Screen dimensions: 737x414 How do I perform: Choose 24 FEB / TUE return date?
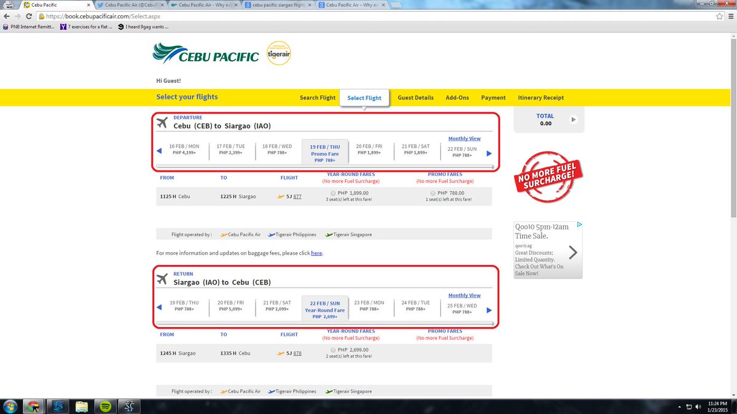416,305
